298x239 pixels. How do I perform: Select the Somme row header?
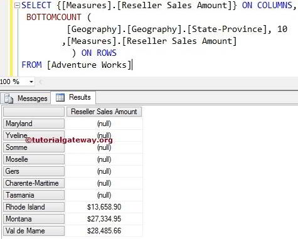(34, 147)
